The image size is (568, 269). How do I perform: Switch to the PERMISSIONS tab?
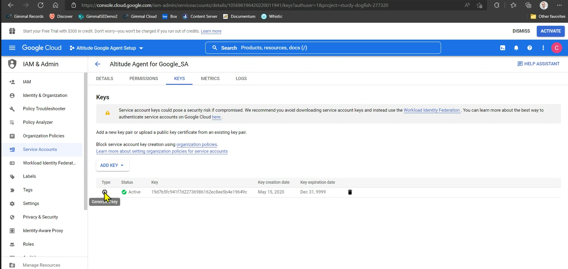pos(144,78)
